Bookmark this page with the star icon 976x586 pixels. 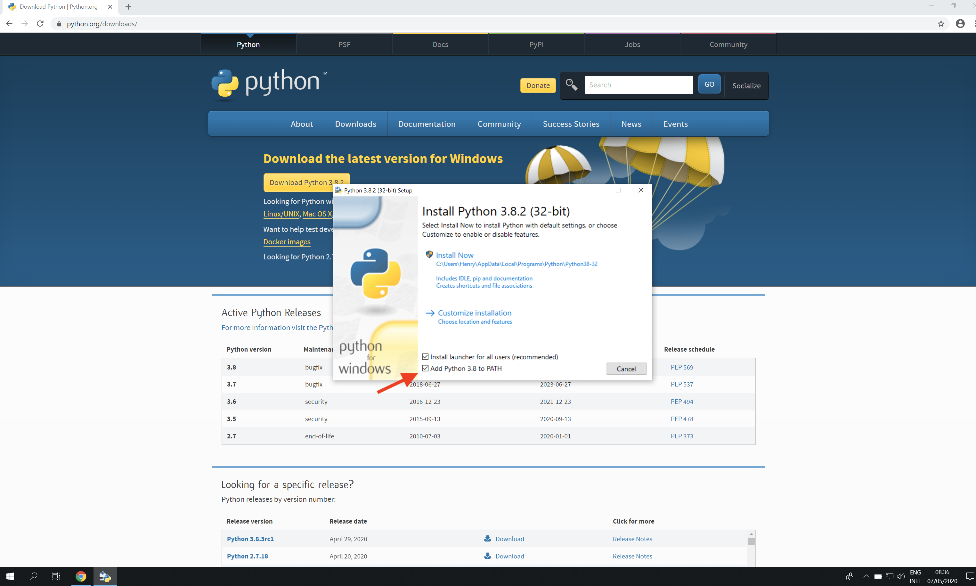(x=941, y=24)
